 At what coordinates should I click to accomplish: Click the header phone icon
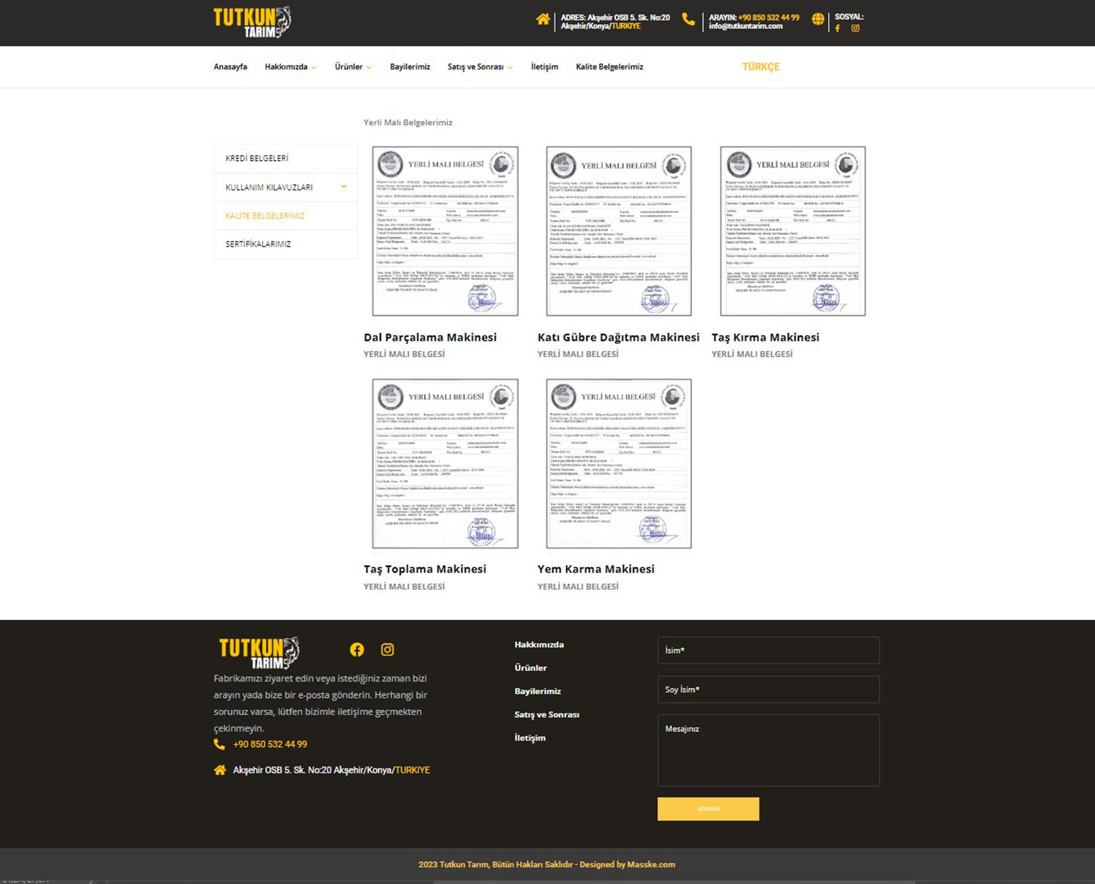[688, 19]
